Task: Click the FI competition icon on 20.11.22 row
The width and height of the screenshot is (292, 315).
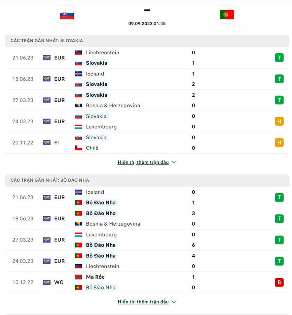Action: coord(47,143)
